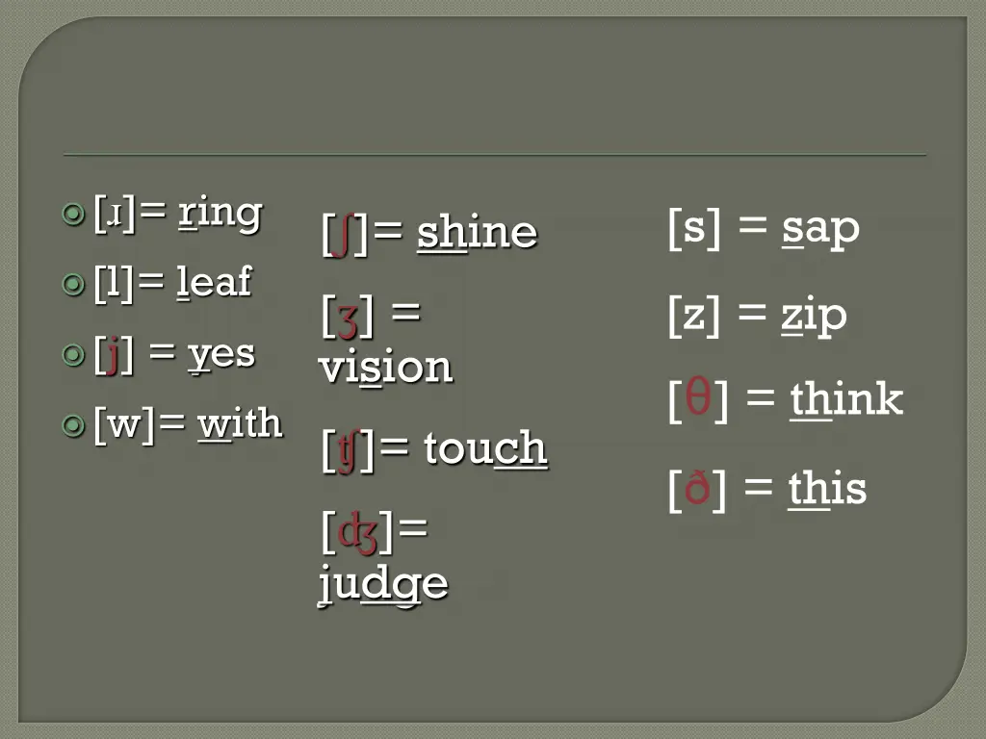
Task: Click the word sap
Action: tap(820, 229)
